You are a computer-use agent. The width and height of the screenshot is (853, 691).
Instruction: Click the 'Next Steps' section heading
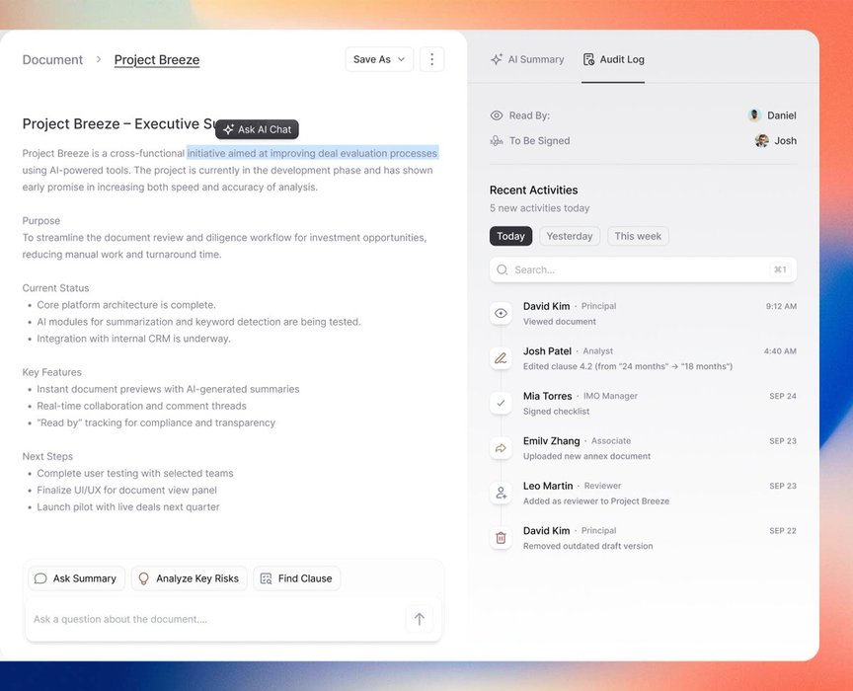47,456
